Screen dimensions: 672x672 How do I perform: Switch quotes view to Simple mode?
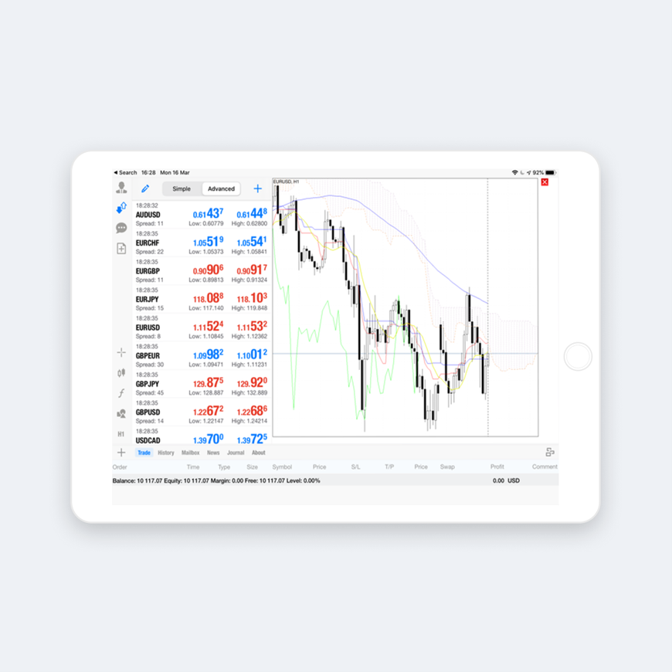pos(182,188)
